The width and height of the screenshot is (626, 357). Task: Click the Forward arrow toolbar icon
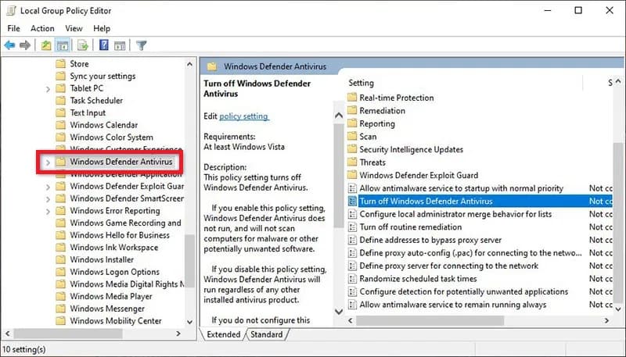click(25, 45)
